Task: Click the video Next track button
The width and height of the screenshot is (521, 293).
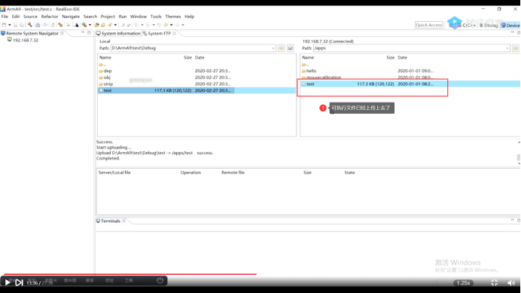Action: point(19,282)
